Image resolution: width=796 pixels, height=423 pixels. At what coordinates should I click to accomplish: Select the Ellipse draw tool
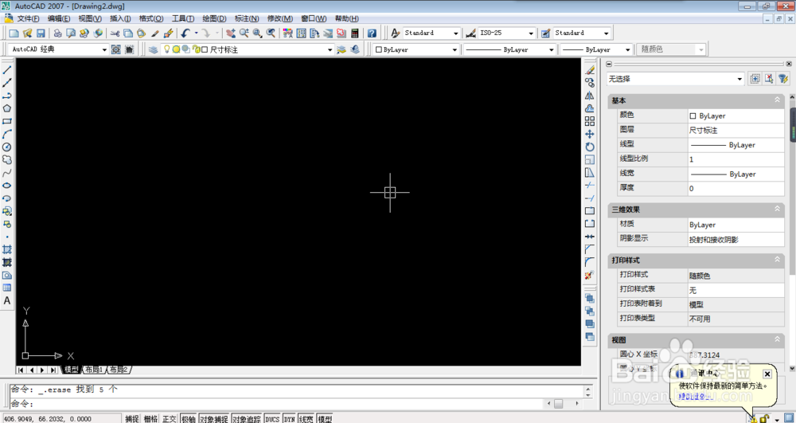pos(7,186)
